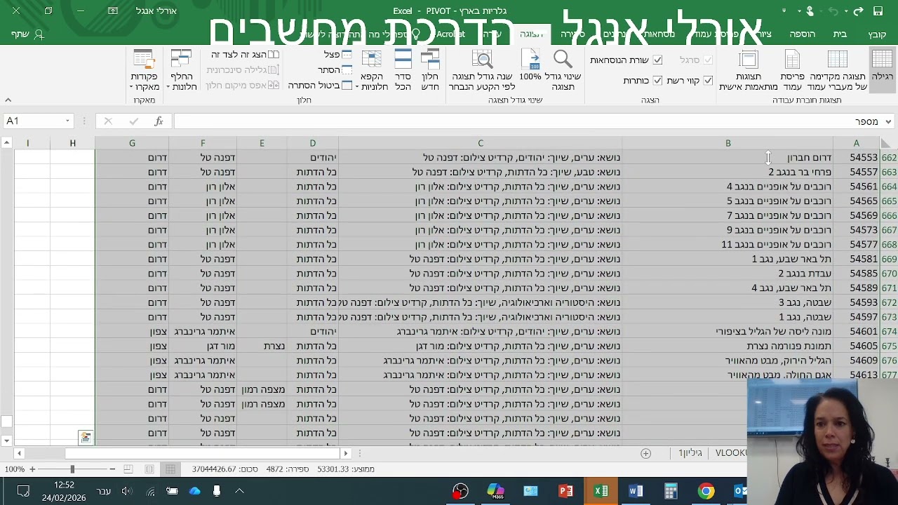Add a new sheet with plus button
This screenshot has height=505, width=898.
point(645,453)
